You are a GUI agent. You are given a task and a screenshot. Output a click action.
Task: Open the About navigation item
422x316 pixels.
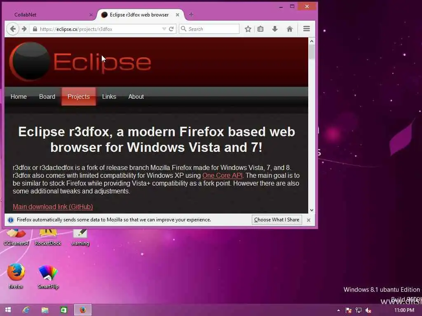pyautogui.click(x=136, y=97)
